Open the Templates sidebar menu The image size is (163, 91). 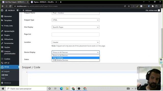8,20
